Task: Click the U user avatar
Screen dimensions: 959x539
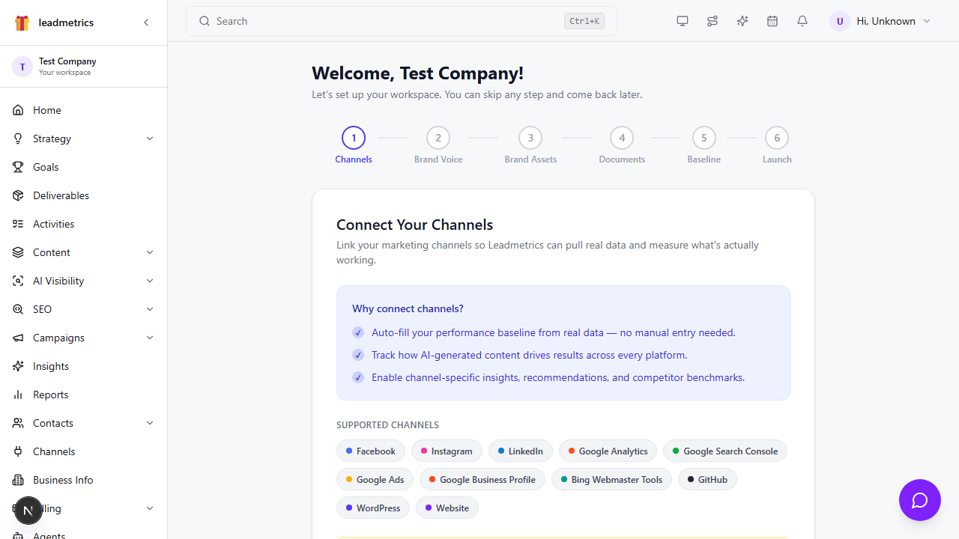Action: (840, 21)
